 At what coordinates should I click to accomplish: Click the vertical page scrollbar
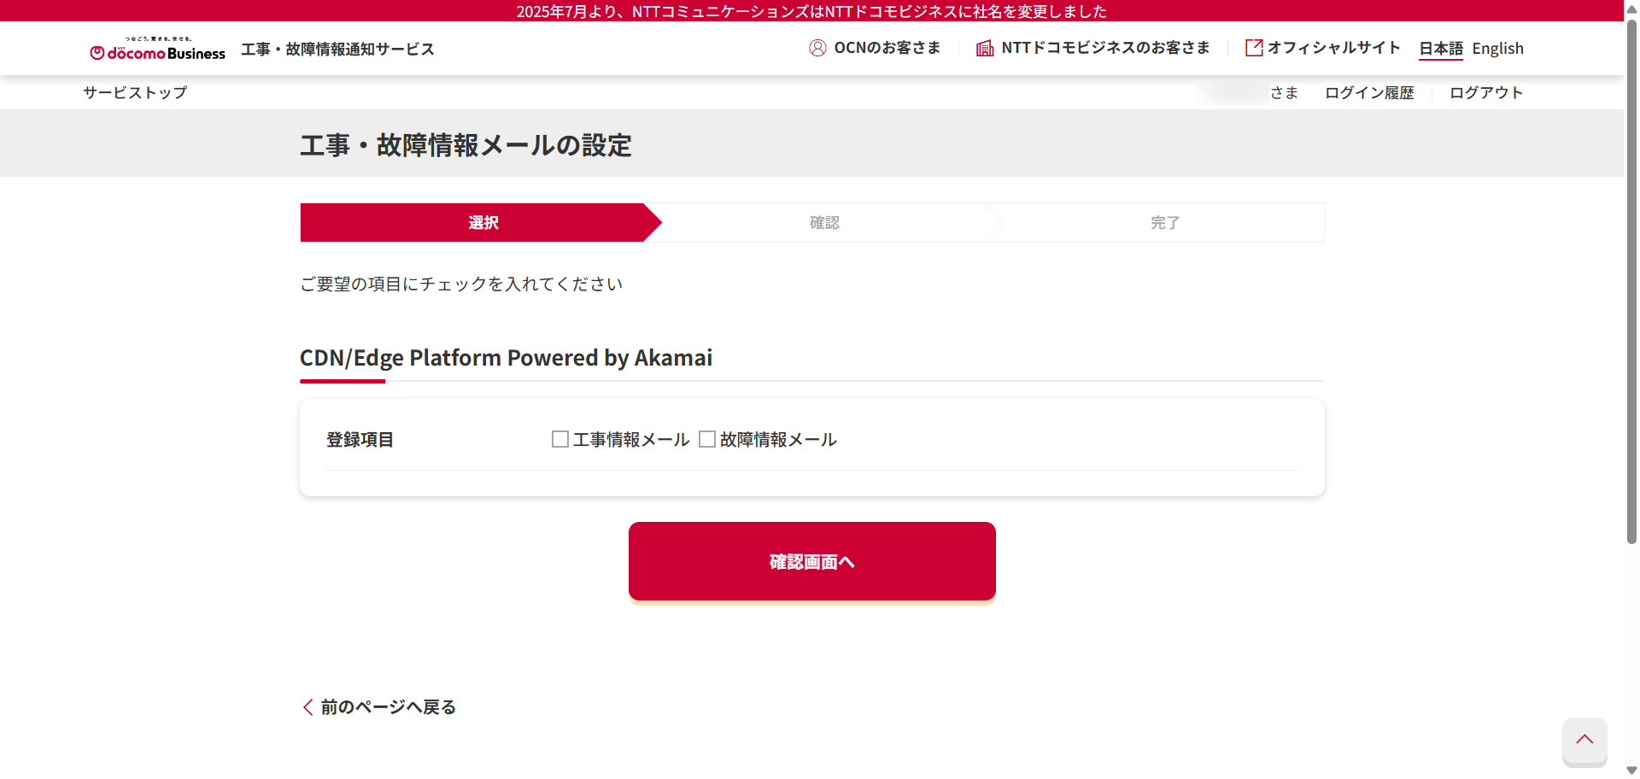pyautogui.click(x=1631, y=282)
